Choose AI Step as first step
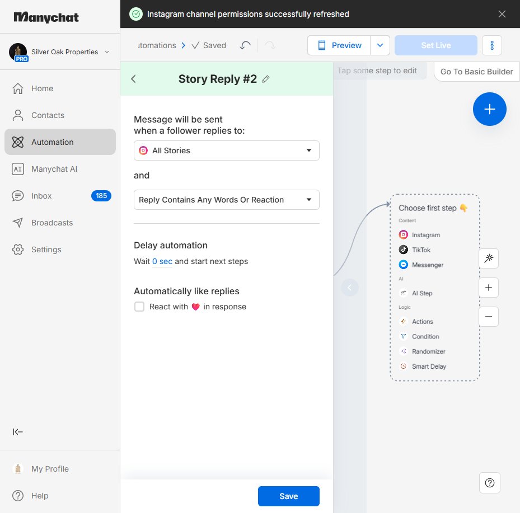The width and height of the screenshot is (520, 513). [416, 293]
